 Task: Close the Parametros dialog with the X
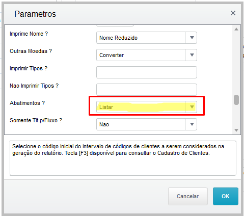point(233,13)
